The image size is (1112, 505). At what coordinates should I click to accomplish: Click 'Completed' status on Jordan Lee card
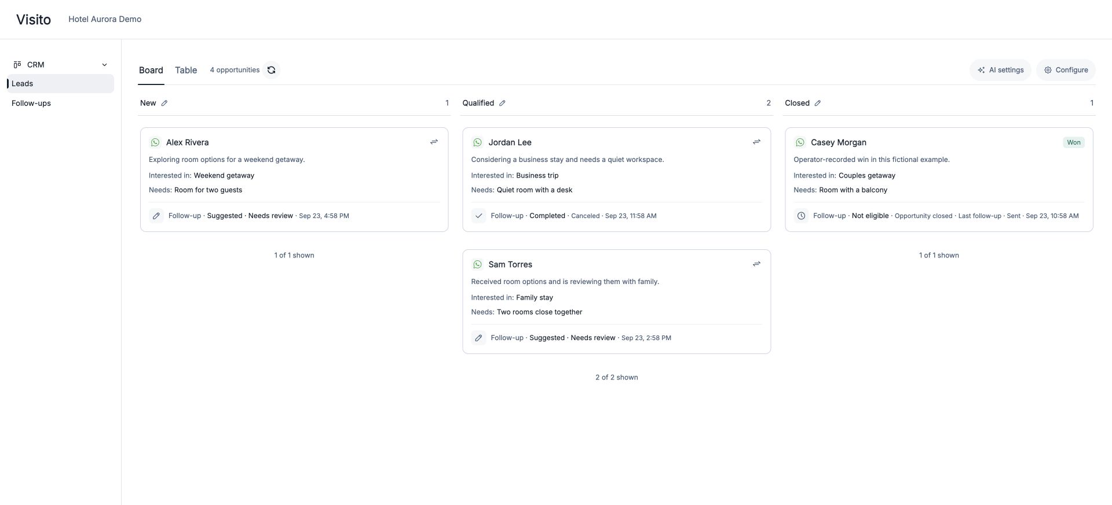tap(547, 216)
